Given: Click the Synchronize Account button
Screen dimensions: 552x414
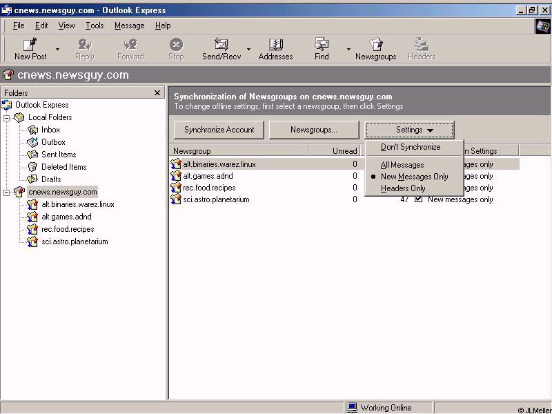Looking at the screenshot, I should (219, 130).
